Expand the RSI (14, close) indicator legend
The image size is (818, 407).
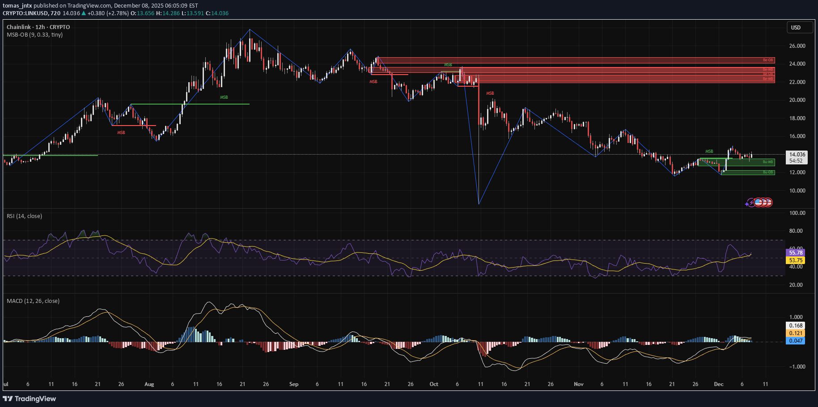[24, 216]
